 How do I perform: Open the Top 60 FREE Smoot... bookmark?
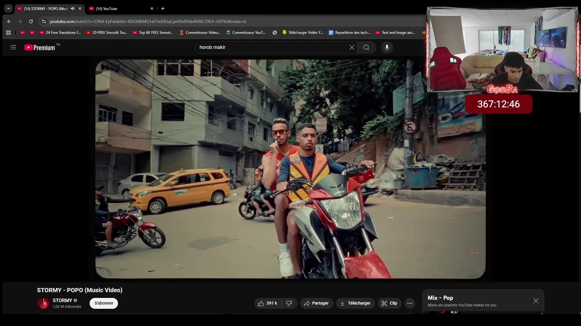[x=153, y=33]
